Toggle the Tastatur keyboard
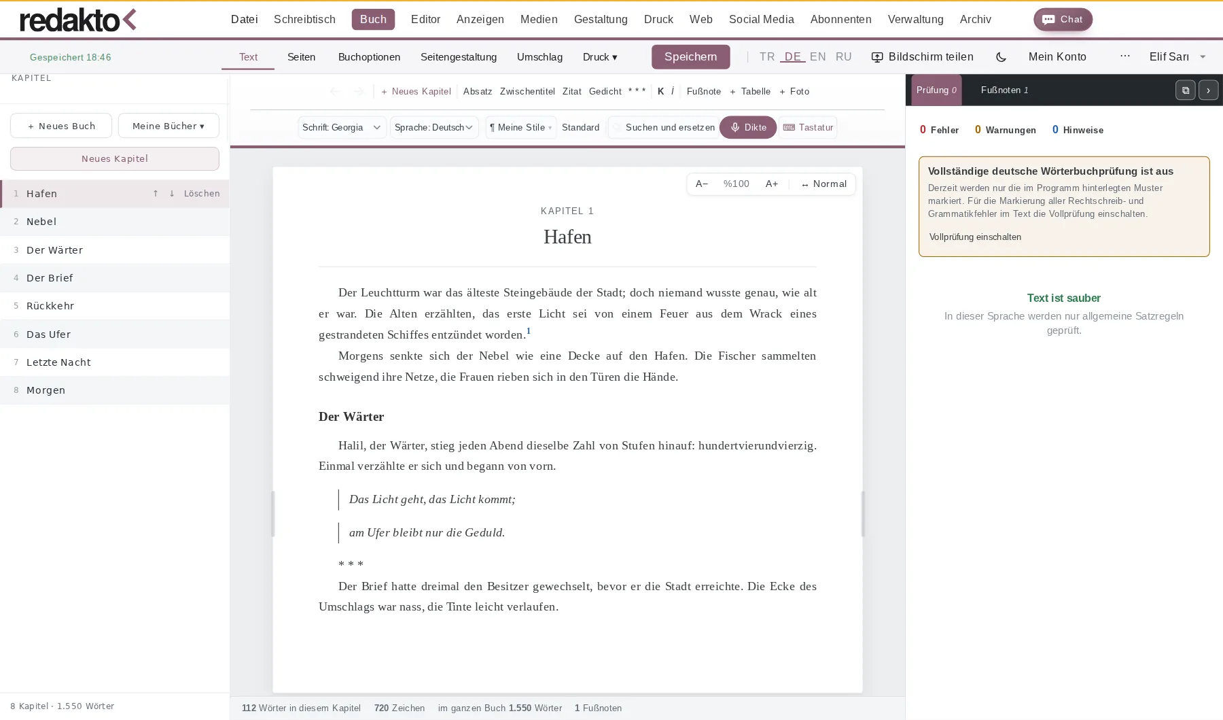 pos(808,127)
